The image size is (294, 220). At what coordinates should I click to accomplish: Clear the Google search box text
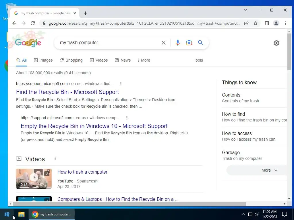point(163,43)
